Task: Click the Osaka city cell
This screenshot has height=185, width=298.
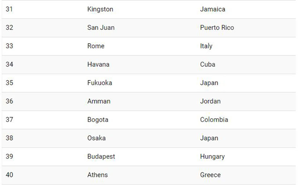Action: click(x=96, y=138)
